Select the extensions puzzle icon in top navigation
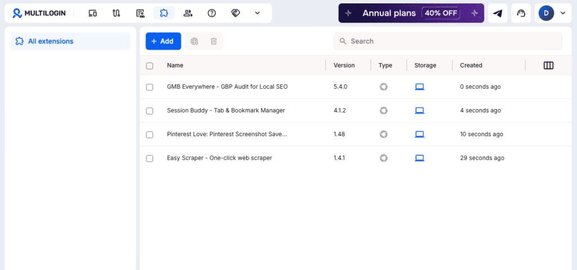Image resolution: width=577 pixels, height=270 pixels. click(164, 13)
